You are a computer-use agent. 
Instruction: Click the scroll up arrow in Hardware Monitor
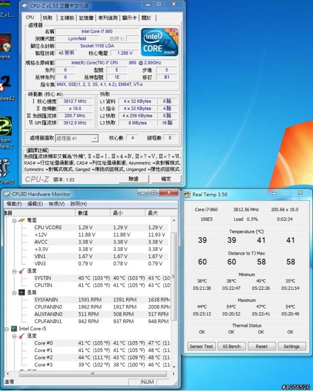point(174,220)
